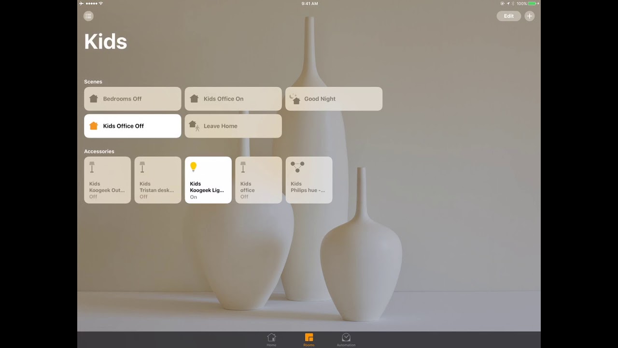
Task: Click the orange house icon on Kids Office Off
Action: (94, 126)
